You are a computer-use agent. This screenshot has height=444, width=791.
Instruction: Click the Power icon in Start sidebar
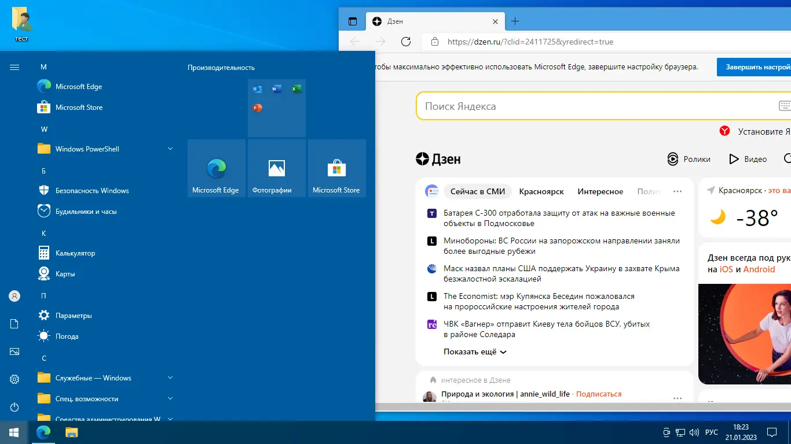(14, 407)
